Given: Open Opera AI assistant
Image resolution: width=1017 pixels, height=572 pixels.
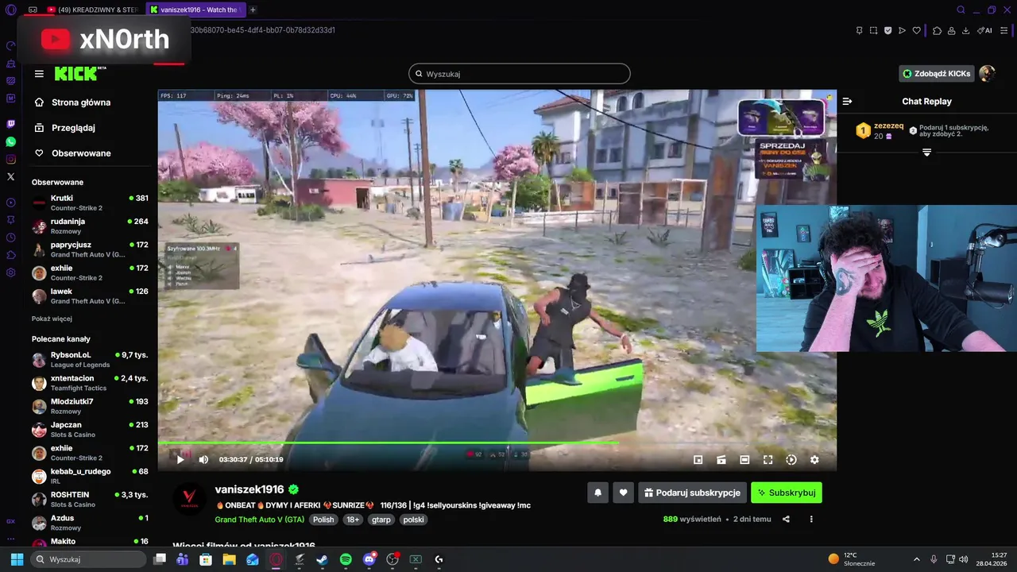Looking at the screenshot, I should pos(984,30).
